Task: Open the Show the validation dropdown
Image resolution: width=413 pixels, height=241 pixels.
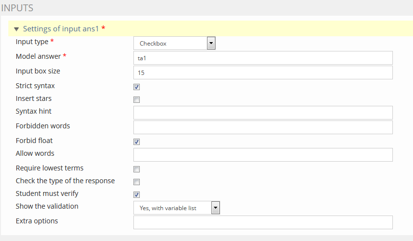Action: (177, 208)
